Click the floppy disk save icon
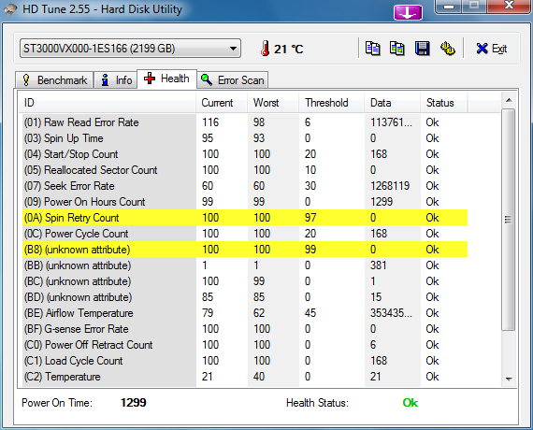The image size is (533, 430). tap(422, 49)
